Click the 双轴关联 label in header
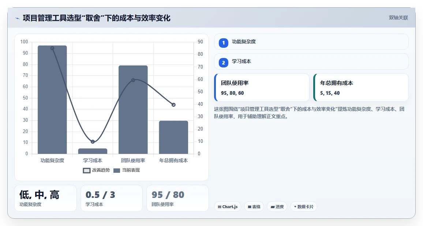The width and height of the screenshot is (423, 226). (x=398, y=18)
